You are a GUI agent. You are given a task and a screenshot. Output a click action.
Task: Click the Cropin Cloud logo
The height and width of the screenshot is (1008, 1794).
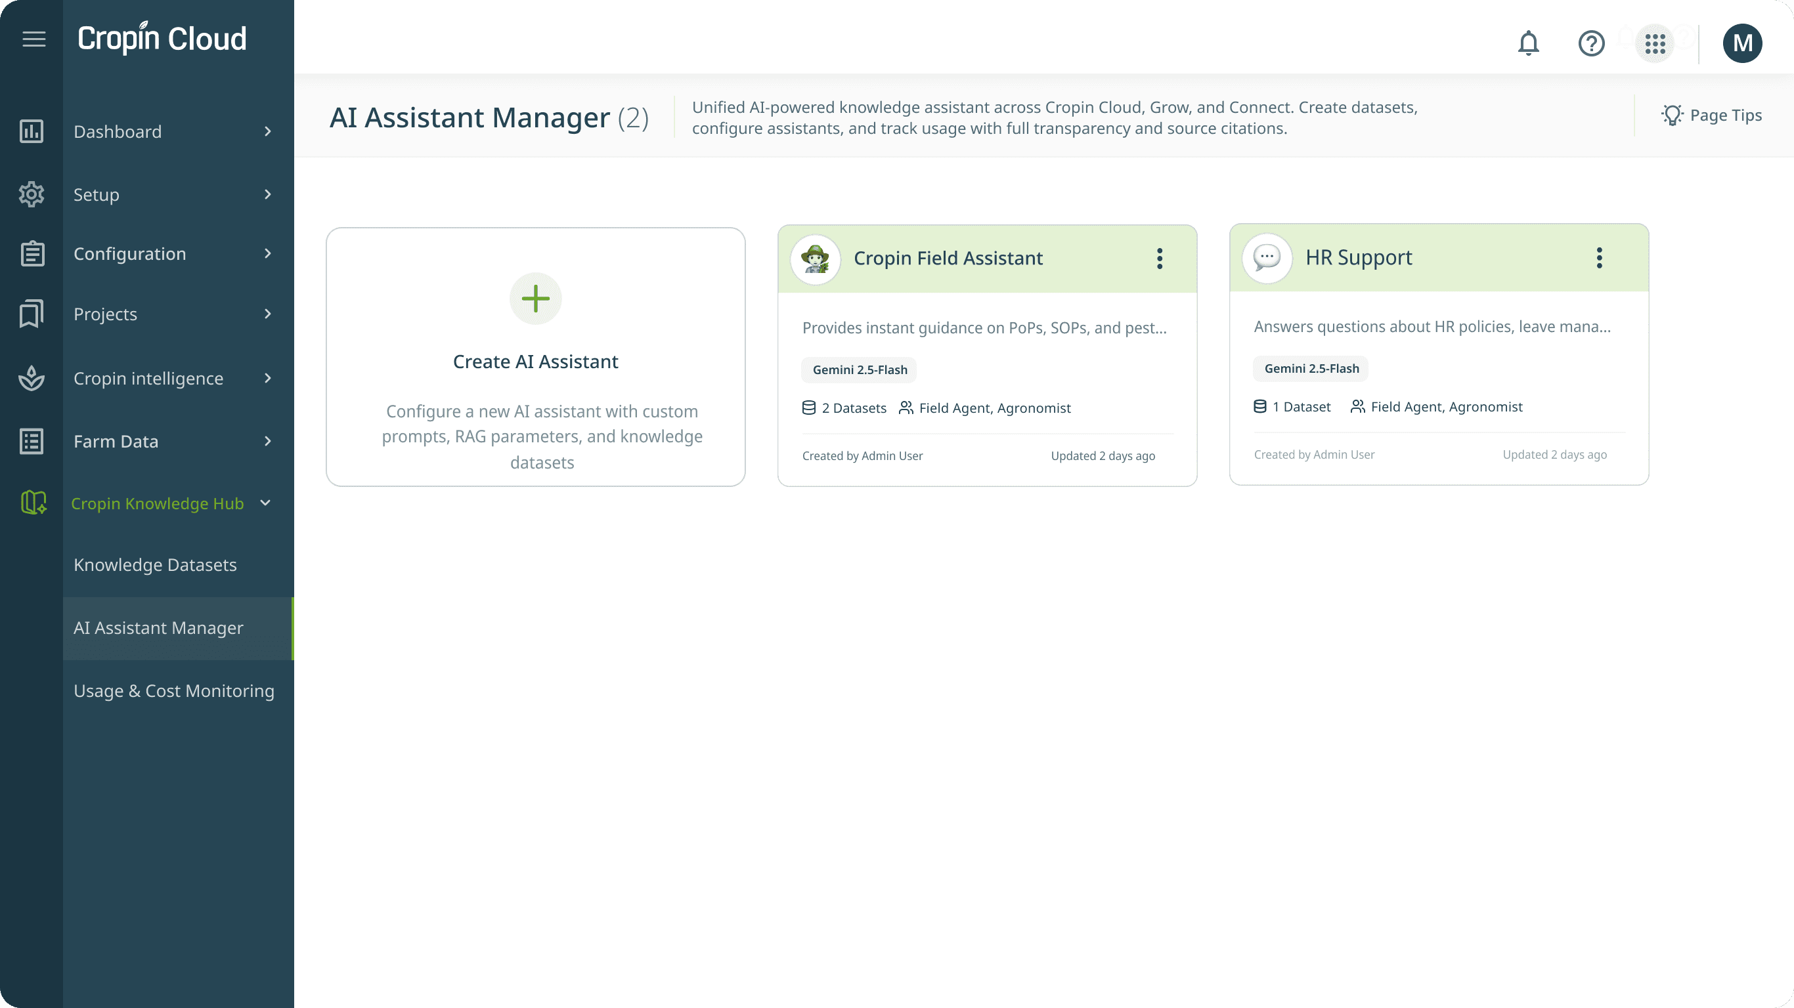click(162, 38)
